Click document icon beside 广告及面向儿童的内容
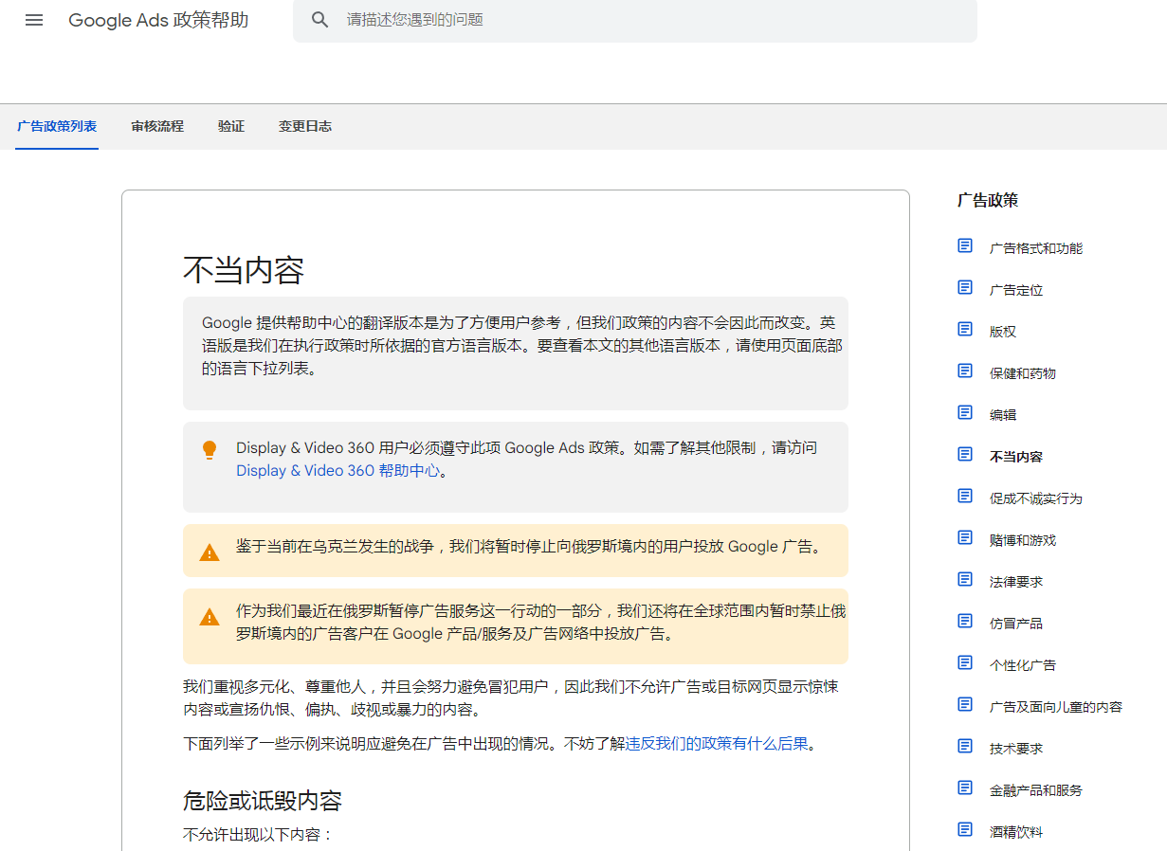 pyautogui.click(x=965, y=705)
